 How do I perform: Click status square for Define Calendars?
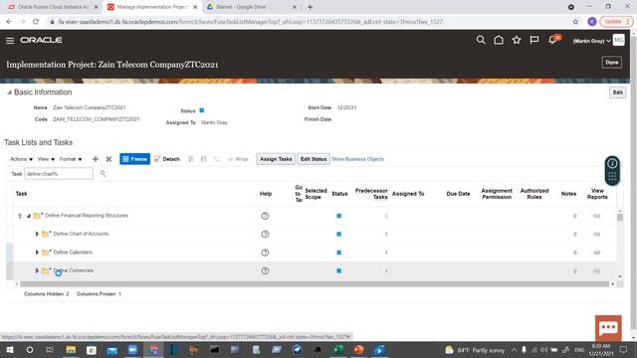(338, 253)
